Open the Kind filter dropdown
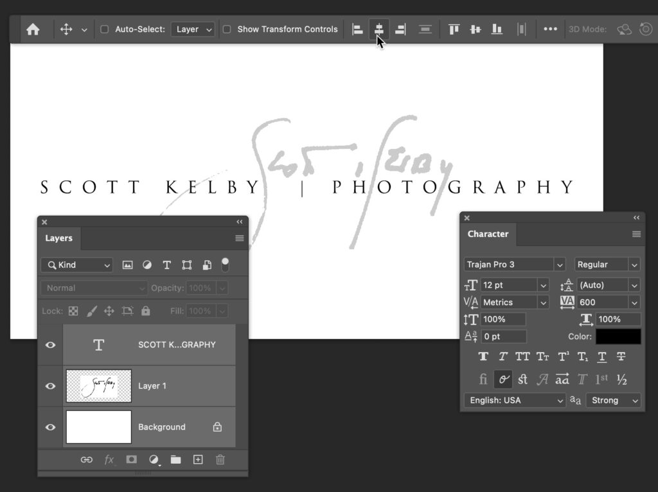Viewport: 658px width, 492px height. click(77, 265)
